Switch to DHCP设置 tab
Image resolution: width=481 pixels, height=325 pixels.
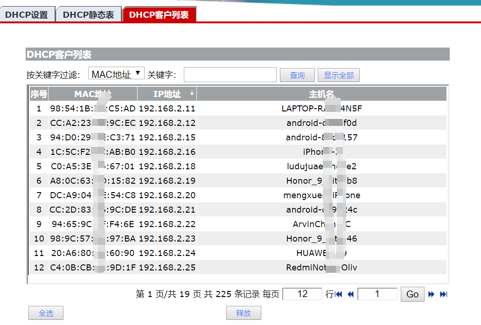point(27,14)
